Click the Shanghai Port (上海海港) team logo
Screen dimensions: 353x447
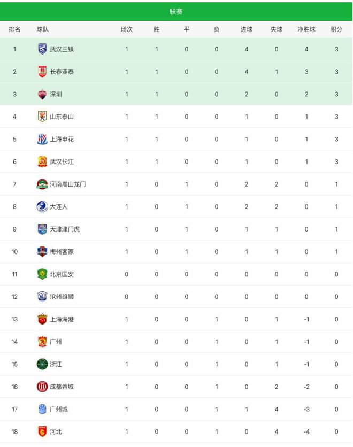tap(42, 319)
